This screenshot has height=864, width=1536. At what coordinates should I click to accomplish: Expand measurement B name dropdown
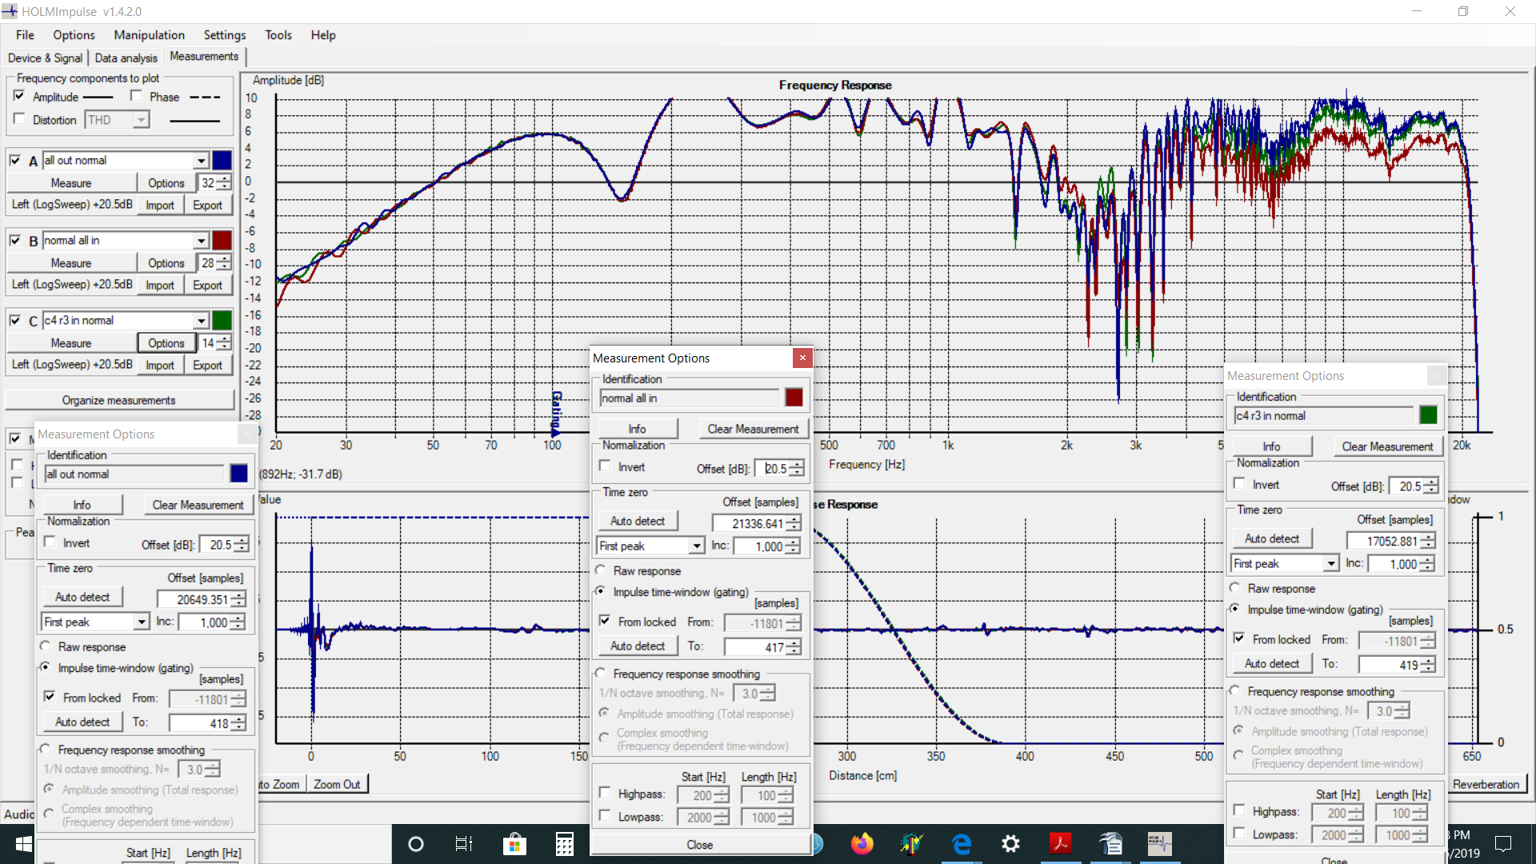pyautogui.click(x=202, y=241)
